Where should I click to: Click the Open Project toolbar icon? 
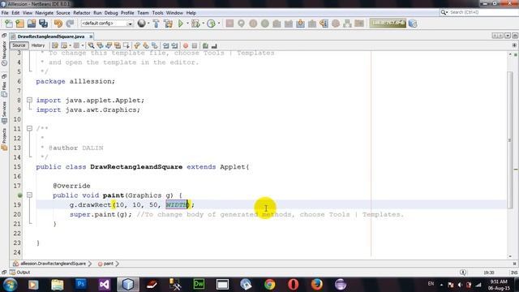(32, 24)
